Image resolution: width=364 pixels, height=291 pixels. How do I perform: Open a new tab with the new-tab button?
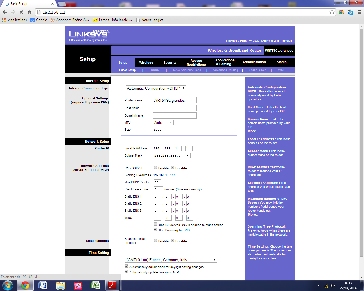(62, 4)
